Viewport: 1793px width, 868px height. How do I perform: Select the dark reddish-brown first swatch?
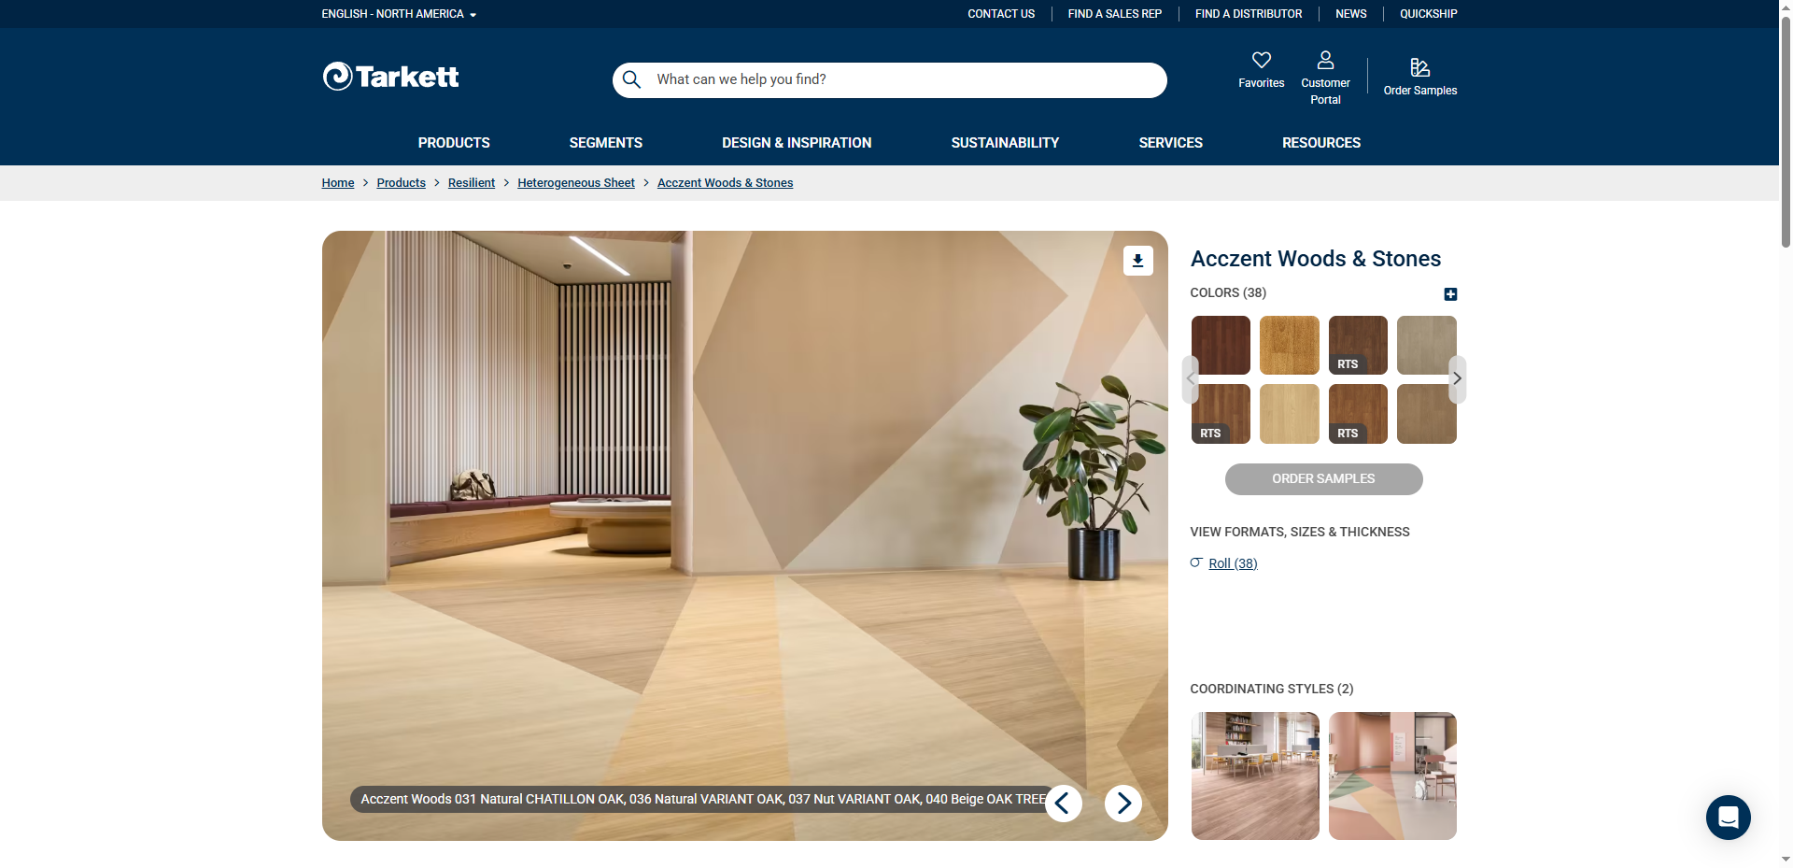[1221, 345]
